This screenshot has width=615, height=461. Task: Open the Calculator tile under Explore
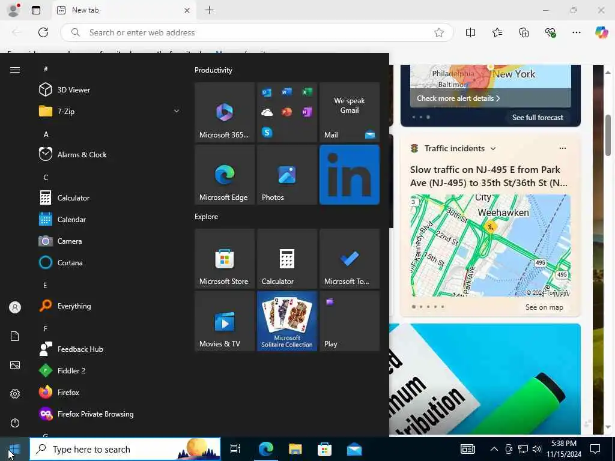click(286, 259)
